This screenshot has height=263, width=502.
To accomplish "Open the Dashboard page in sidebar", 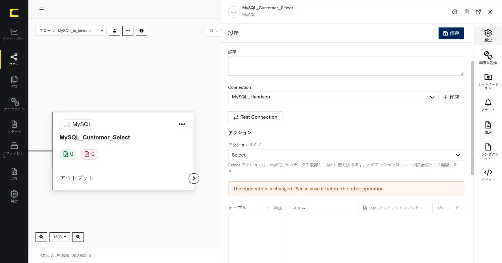I will (14, 36).
